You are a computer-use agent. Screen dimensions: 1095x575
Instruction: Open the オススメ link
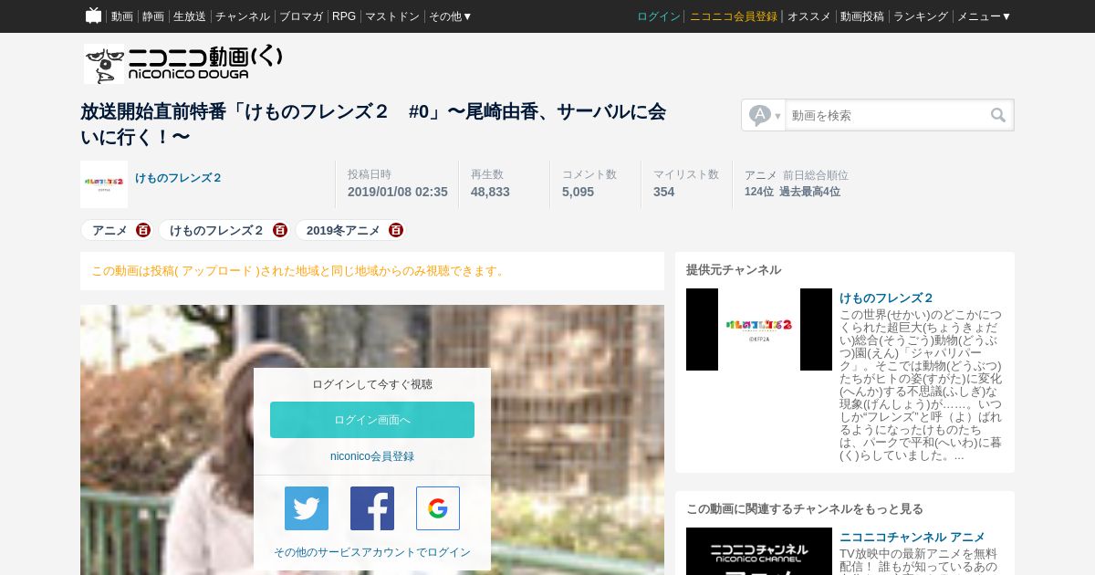click(809, 16)
